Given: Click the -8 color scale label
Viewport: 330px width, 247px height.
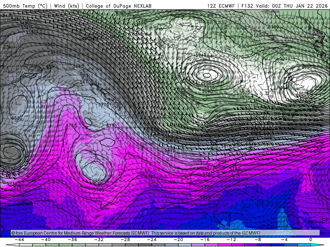Looking at the screenshot, I should click(x=258, y=240).
